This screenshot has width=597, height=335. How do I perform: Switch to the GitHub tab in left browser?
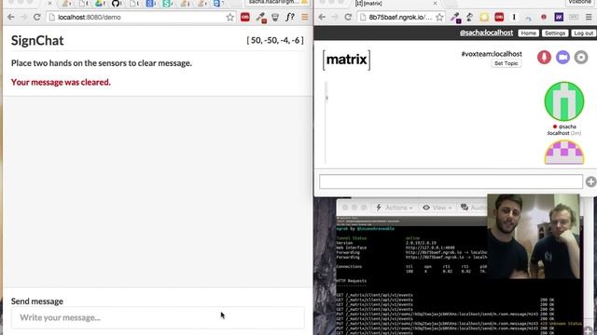point(116,4)
